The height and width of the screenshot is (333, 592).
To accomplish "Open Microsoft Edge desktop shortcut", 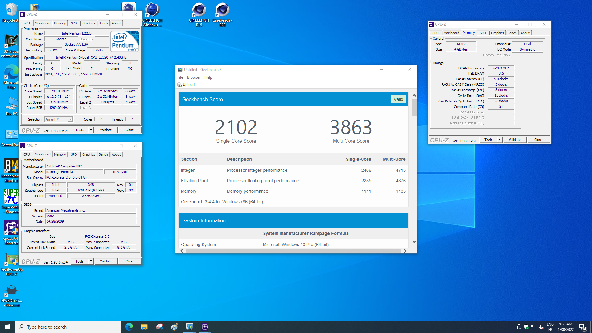I will (11, 77).
